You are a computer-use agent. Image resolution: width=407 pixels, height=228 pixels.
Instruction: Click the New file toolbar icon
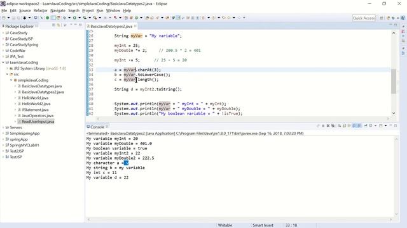[4, 18]
